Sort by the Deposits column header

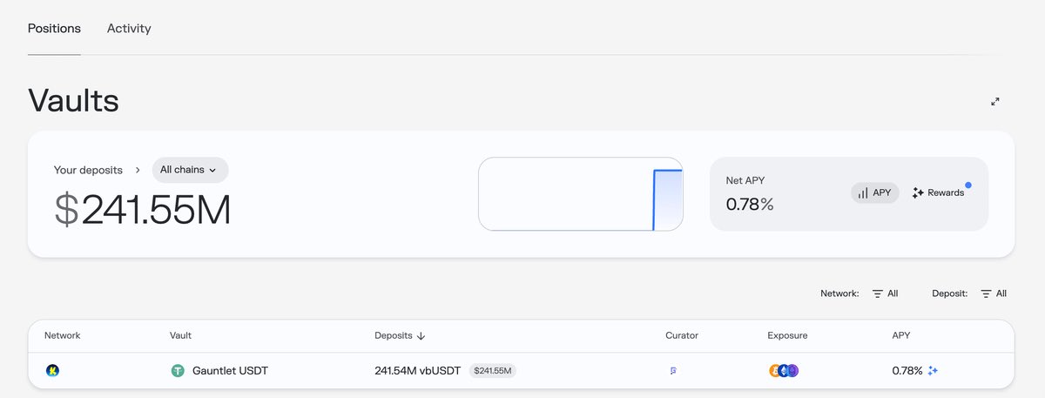pos(400,336)
